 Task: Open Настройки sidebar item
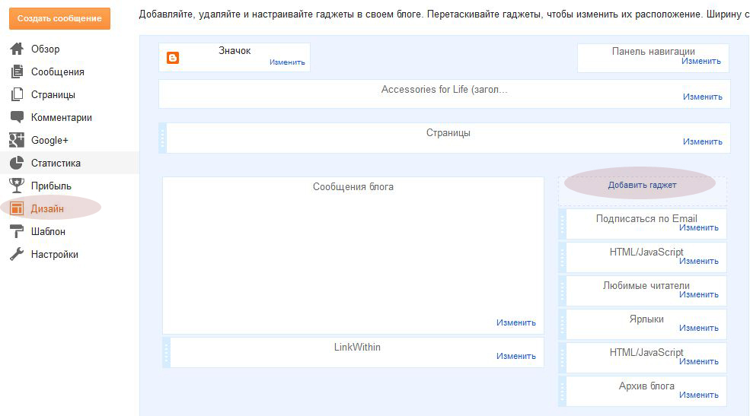(x=55, y=255)
